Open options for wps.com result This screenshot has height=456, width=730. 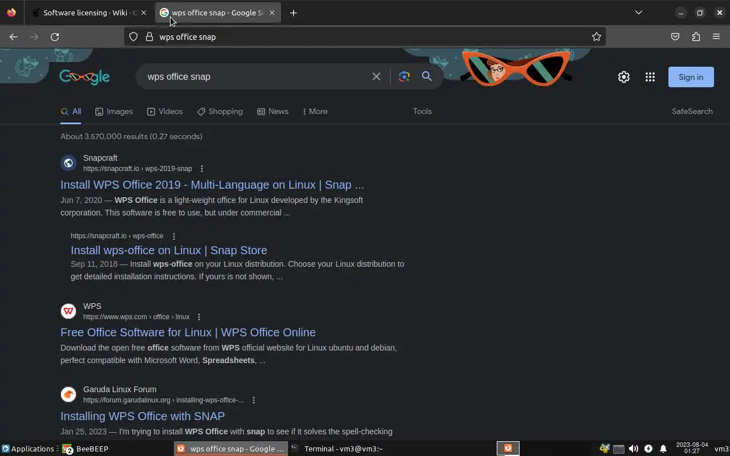[199, 317]
